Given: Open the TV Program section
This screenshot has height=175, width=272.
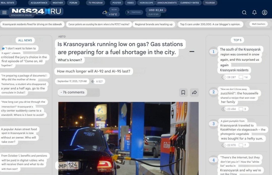Looking at the screenshot, I should 96,3.
